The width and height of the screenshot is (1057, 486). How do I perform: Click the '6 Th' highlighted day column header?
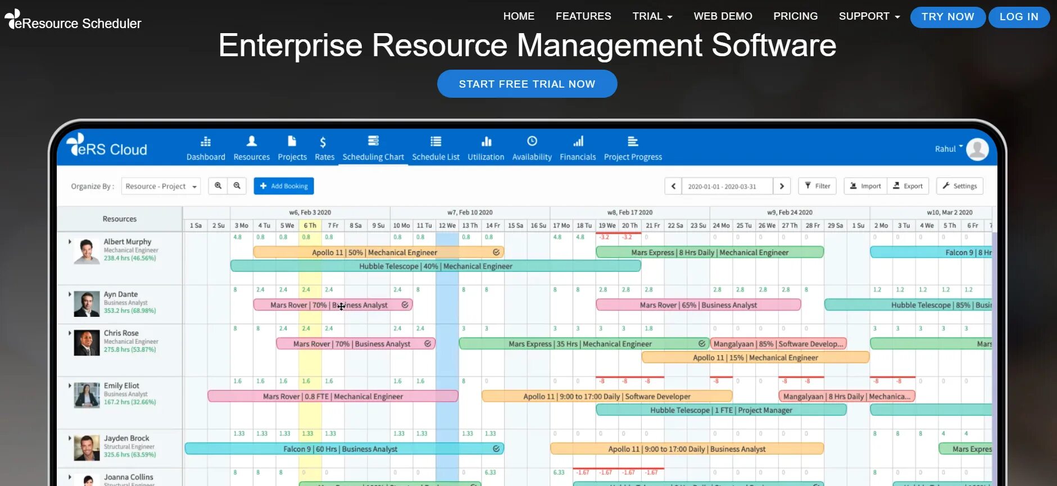click(x=310, y=225)
